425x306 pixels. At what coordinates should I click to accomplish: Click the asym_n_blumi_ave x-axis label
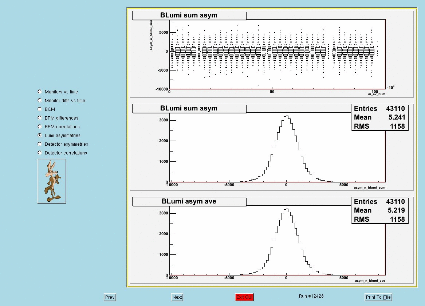pyautogui.click(x=370, y=281)
